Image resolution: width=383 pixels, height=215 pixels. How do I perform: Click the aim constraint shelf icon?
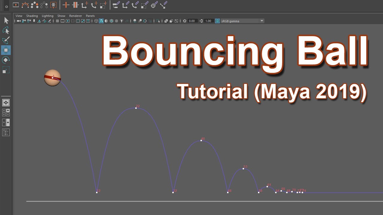(x=154, y=5)
